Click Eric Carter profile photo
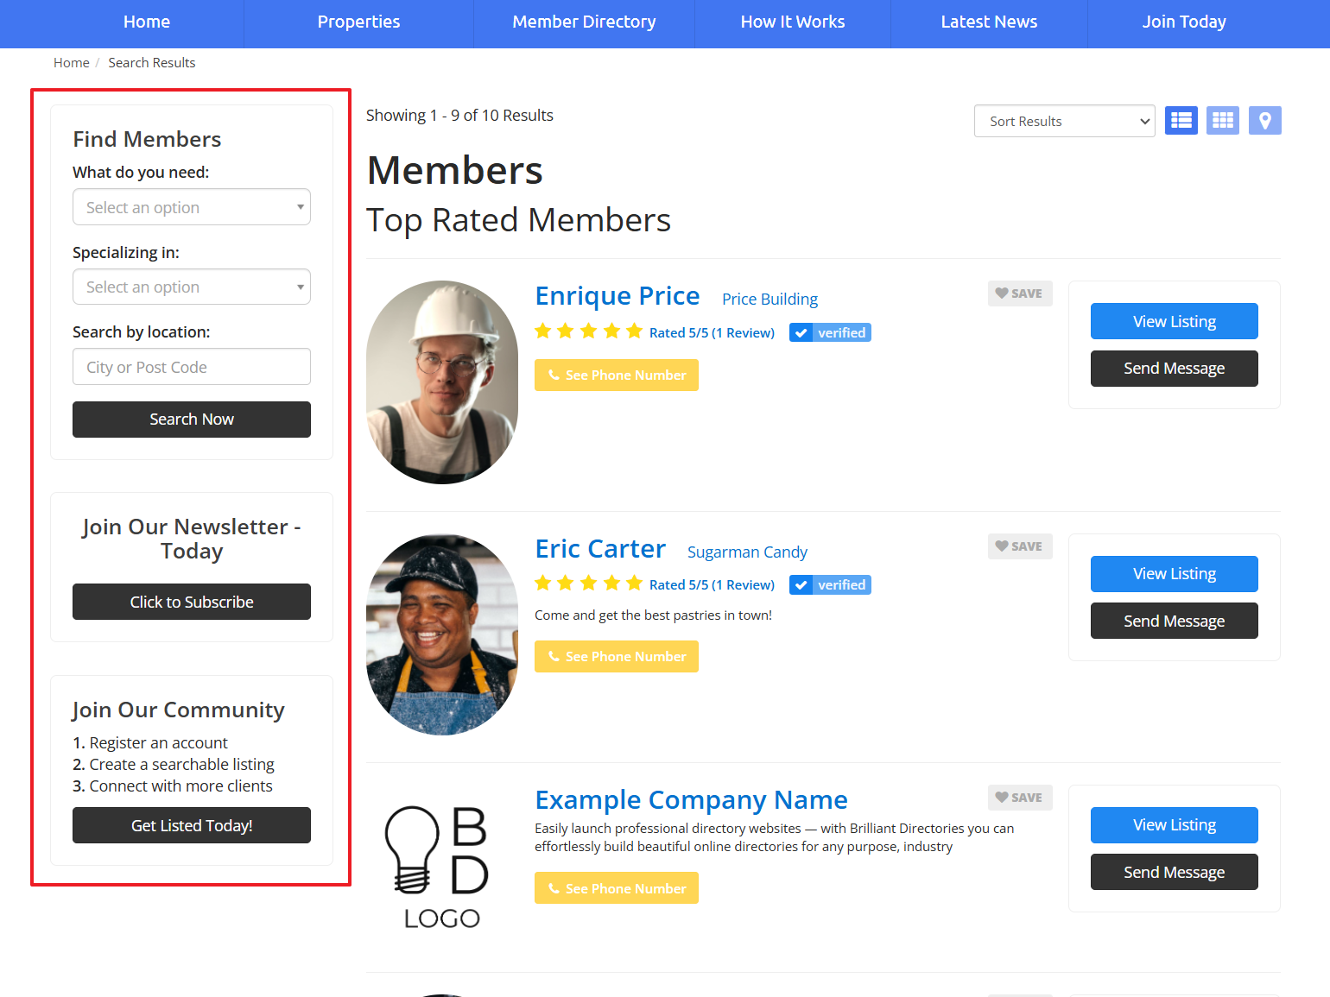Screen dimensions: 1330x997 pos(442,634)
